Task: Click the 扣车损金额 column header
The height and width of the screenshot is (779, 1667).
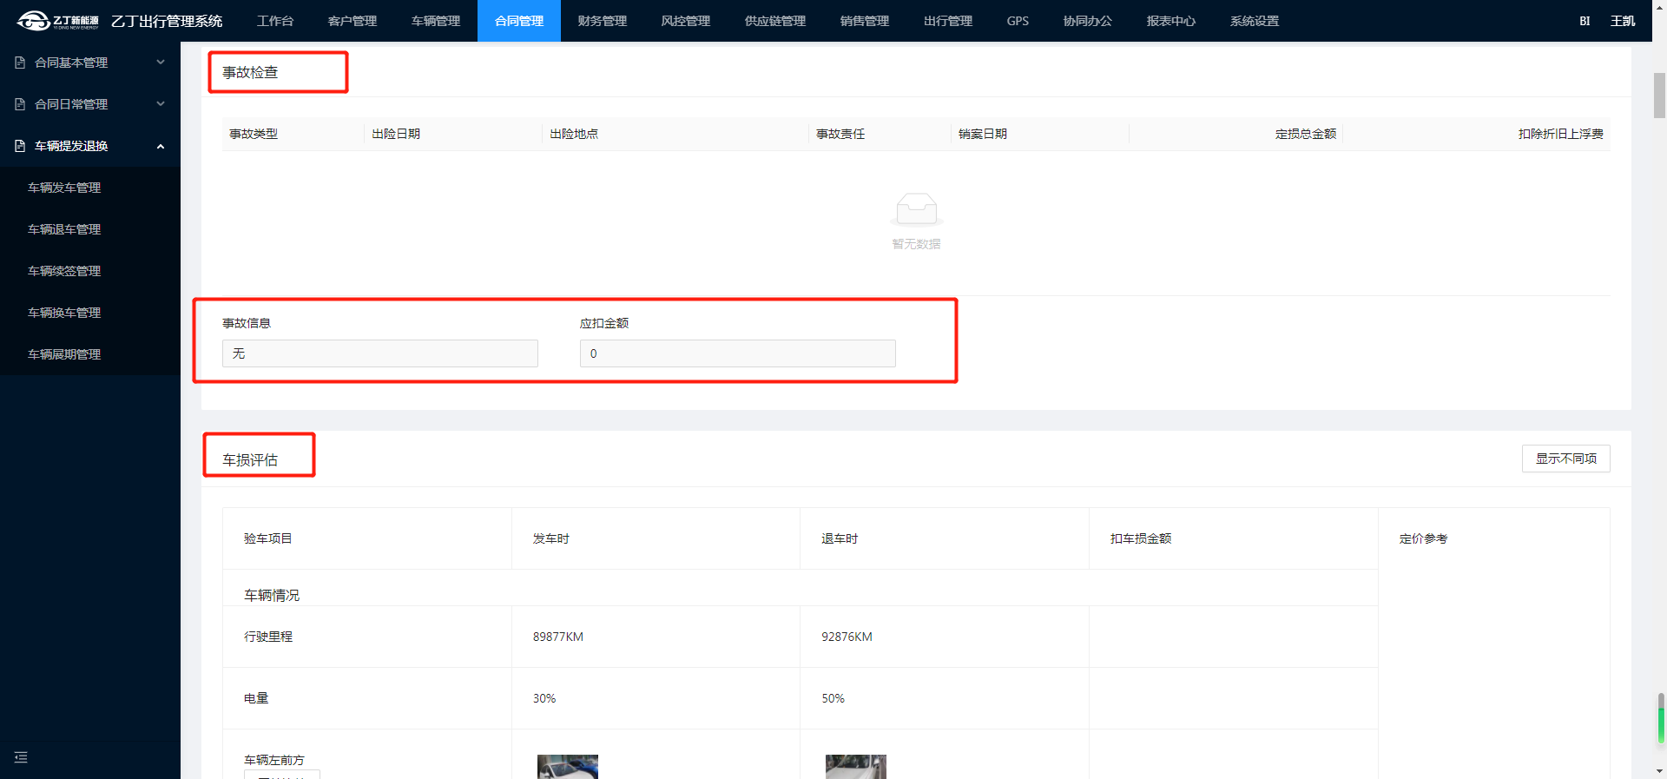Action: pyautogui.click(x=1141, y=538)
